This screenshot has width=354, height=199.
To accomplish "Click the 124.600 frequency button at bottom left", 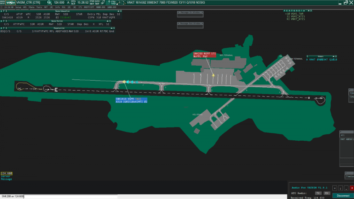I will coord(6,174).
